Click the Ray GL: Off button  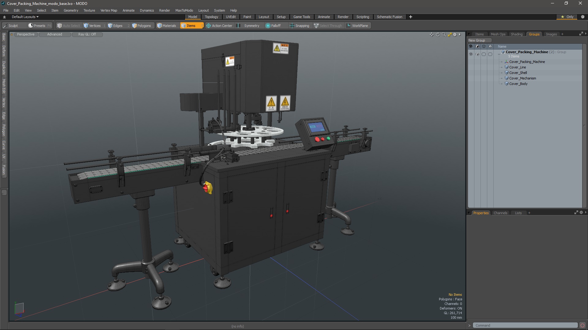tap(87, 35)
